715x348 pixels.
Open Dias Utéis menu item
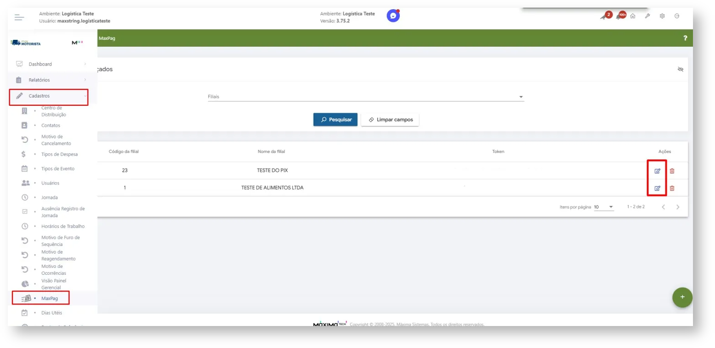(x=51, y=313)
